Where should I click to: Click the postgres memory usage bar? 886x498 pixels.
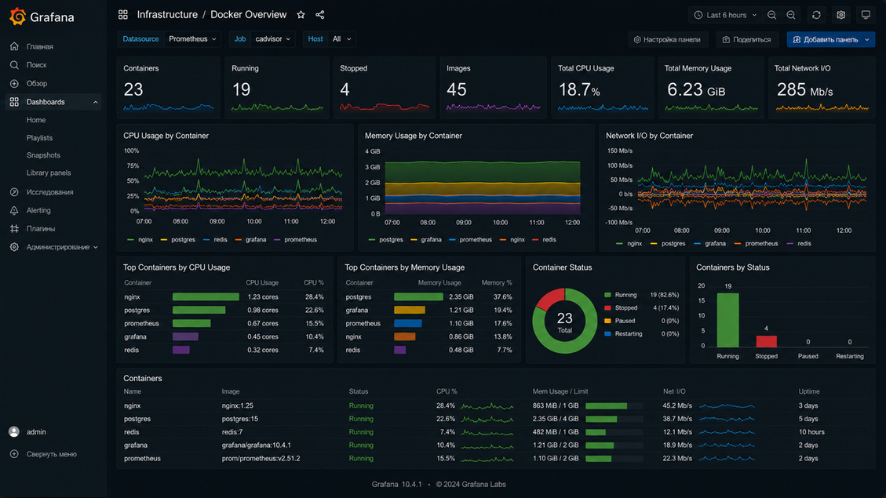click(x=418, y=297)
